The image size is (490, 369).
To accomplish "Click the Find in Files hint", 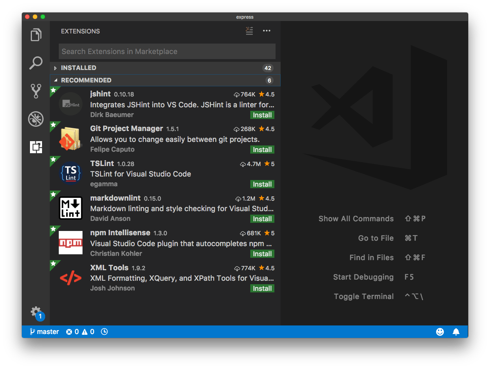I will [372, 257].
